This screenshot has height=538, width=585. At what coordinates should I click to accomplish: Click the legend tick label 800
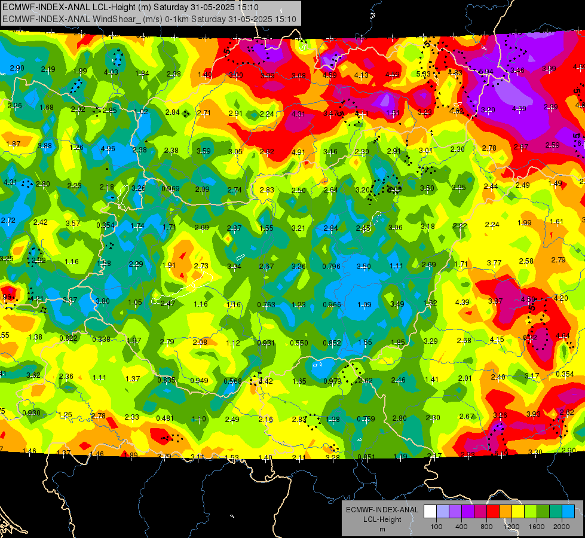coord(486,527)
